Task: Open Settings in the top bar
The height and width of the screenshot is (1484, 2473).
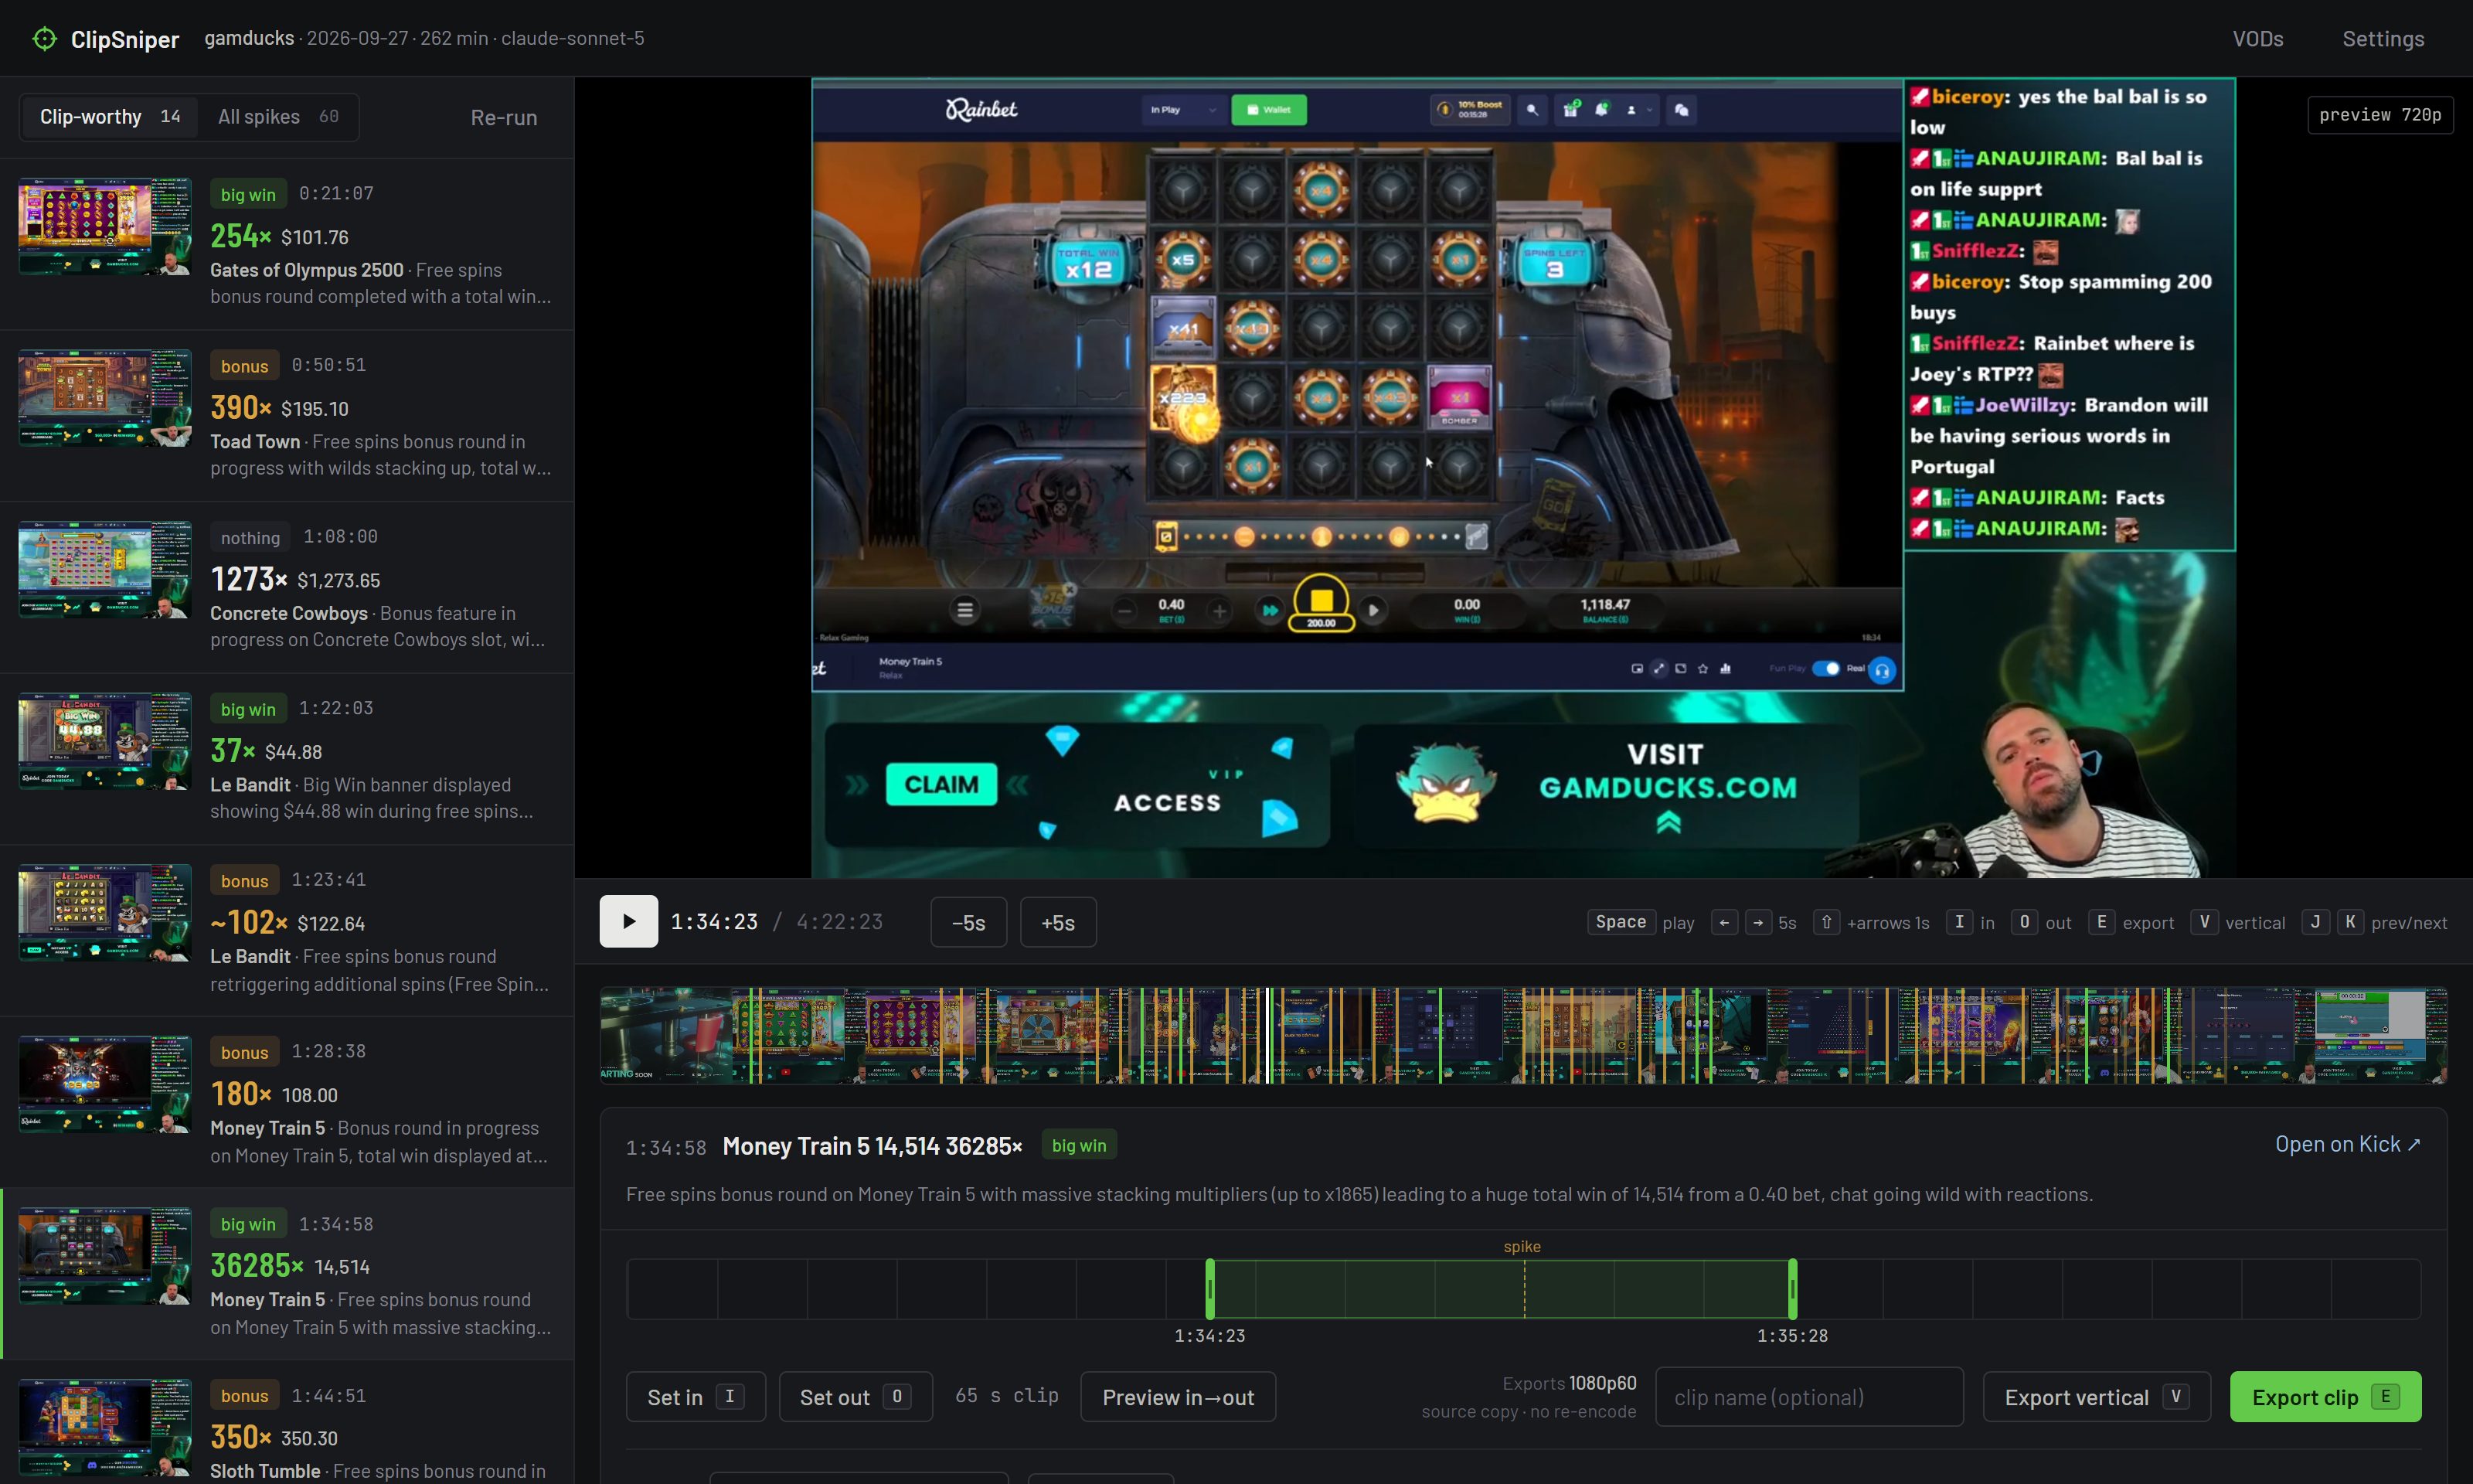Action: [x=2383, y=39]
